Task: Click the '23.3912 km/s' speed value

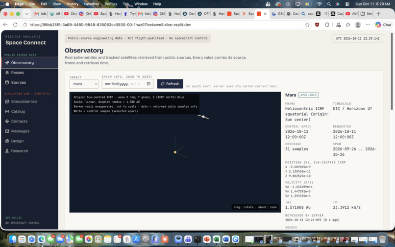Action: tap(346, 207)
